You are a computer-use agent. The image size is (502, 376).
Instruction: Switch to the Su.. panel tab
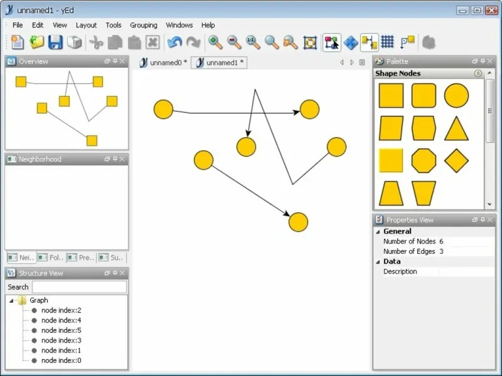[x=112, y=258]
